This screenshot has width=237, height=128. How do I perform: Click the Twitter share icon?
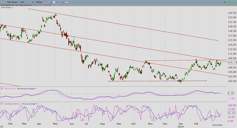click(54, 2)
